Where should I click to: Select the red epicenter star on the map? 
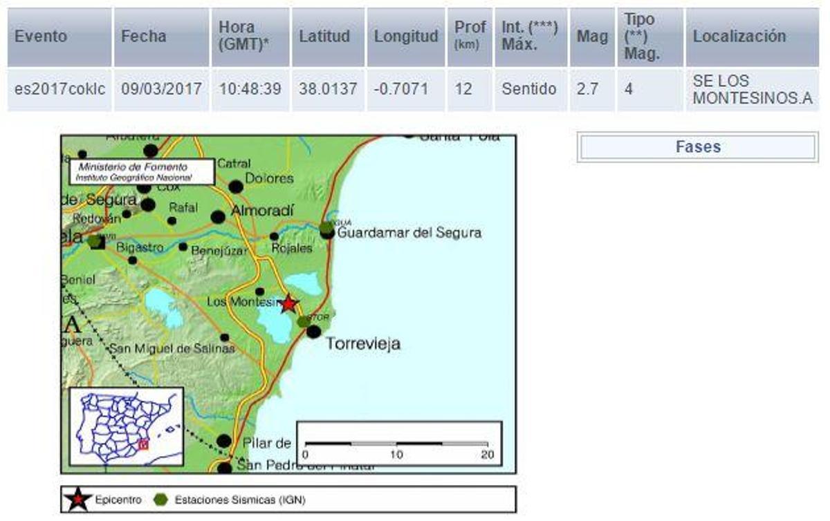(x=288, y=302)
